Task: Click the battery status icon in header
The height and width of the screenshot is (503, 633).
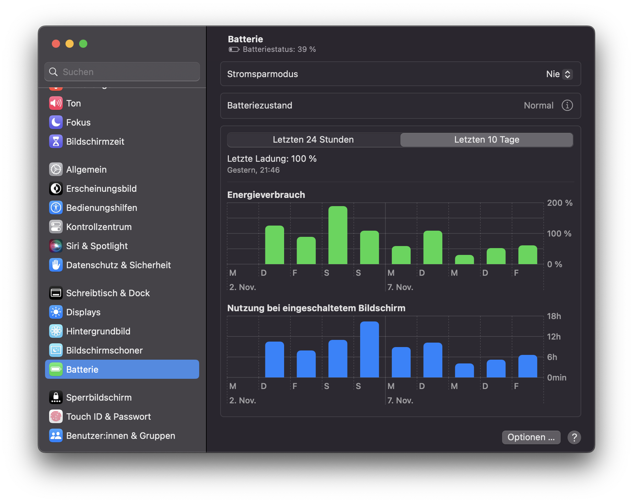Action: pos(234,49)
